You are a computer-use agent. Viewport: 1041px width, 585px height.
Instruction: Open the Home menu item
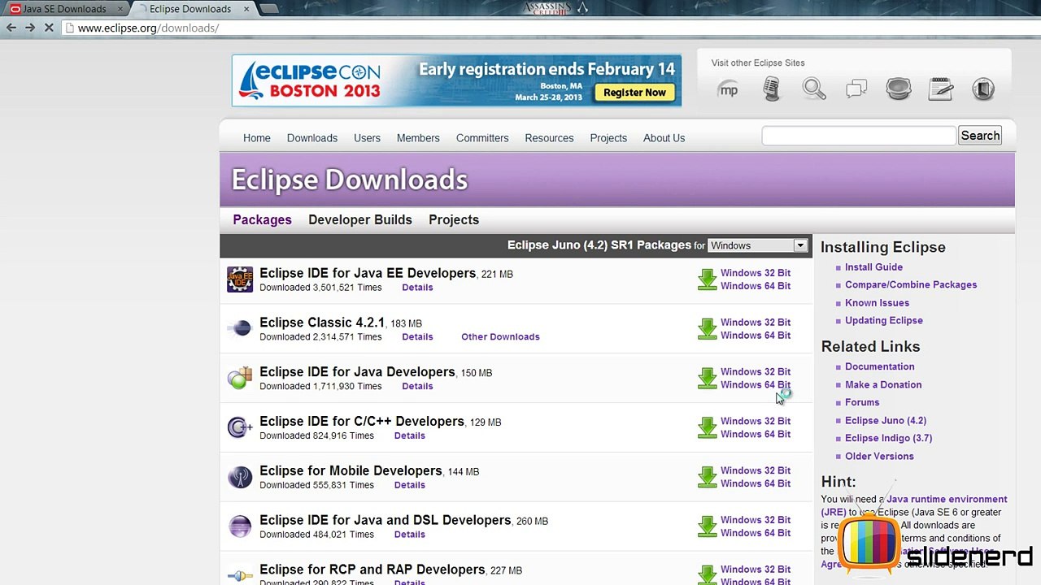click(x=257, y=138)
